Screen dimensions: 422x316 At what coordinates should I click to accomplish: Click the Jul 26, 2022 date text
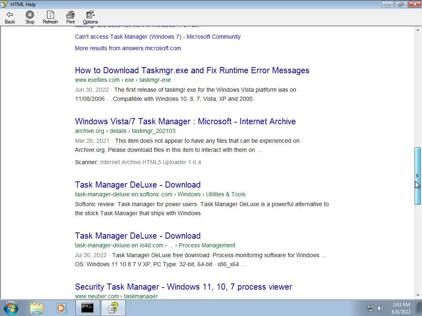(x=91, y=255)
